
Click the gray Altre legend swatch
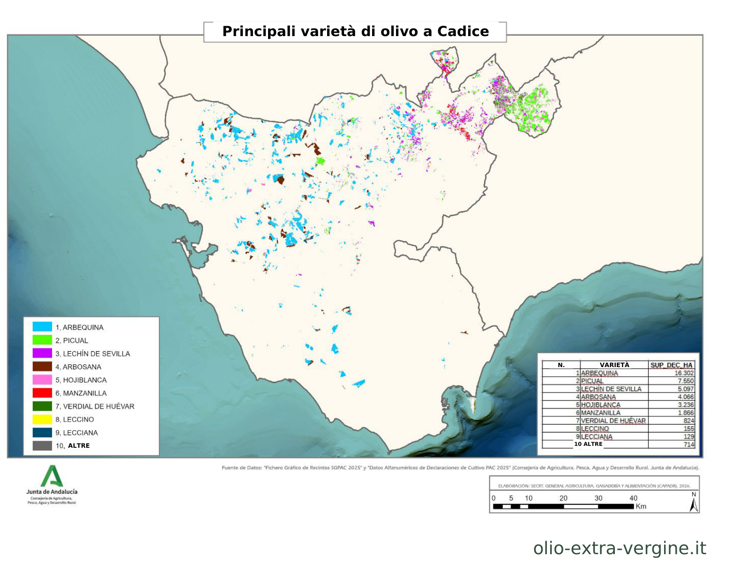42,445
